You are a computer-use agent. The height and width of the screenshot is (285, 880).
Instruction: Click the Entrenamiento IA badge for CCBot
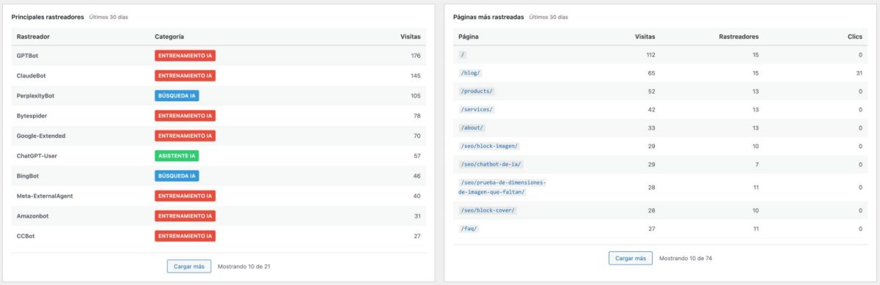pos(185,236)
